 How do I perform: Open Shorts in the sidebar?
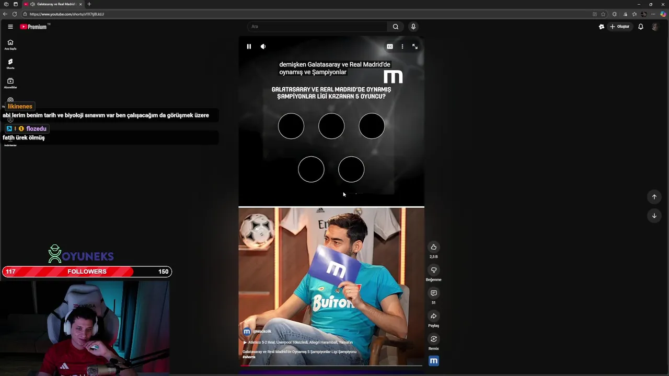coord(10,64)
